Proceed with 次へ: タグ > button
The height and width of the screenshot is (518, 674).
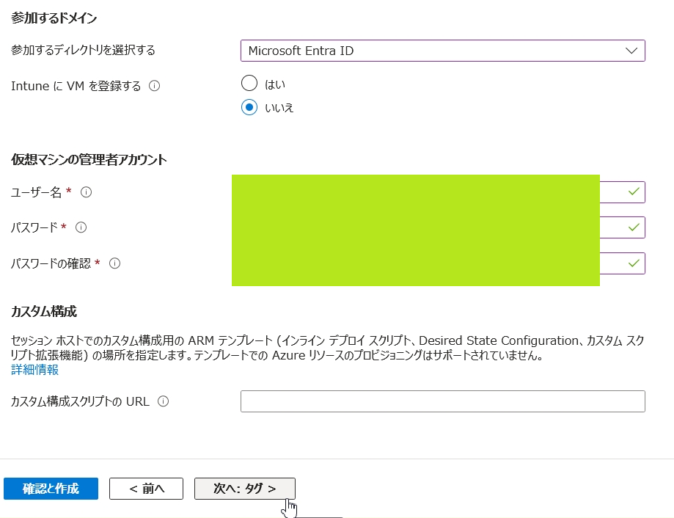pyautogui.click(x=244, y=489)
